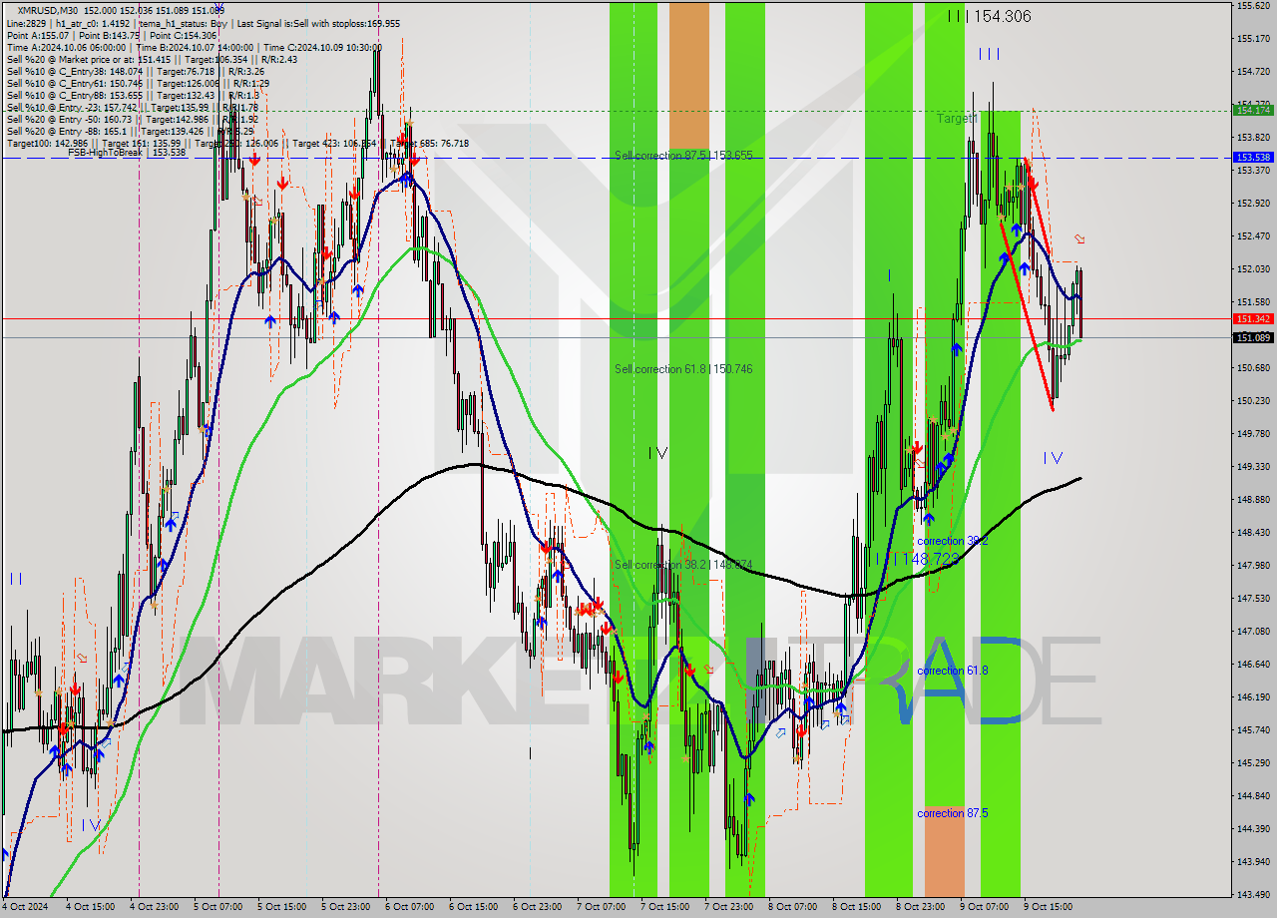Click the 144.840 price axis value
This screenshot has height=918, width=1277.
[1253, 796]
